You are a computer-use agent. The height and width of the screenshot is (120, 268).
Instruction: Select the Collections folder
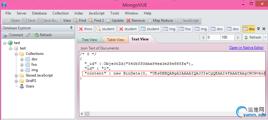[x=35, y=54]
